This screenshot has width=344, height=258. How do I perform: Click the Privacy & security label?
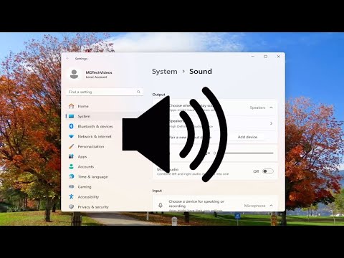pyautogui.click(x=93, y=207)
